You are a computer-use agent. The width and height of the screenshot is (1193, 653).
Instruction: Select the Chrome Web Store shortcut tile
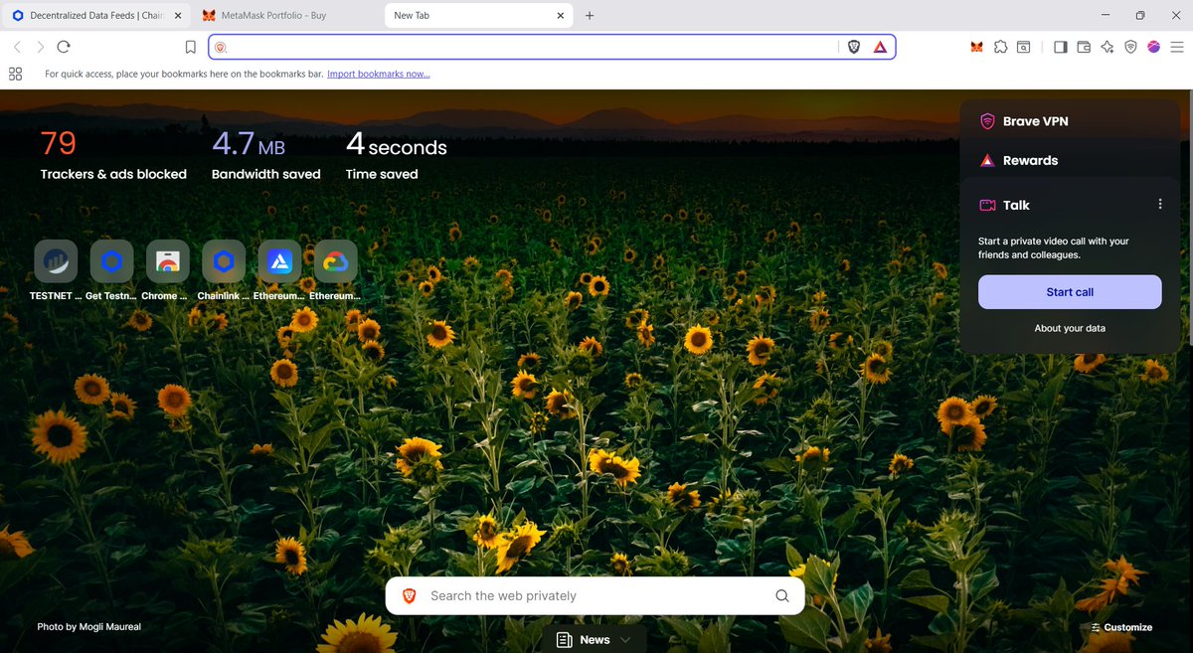(x=167, y=260)
